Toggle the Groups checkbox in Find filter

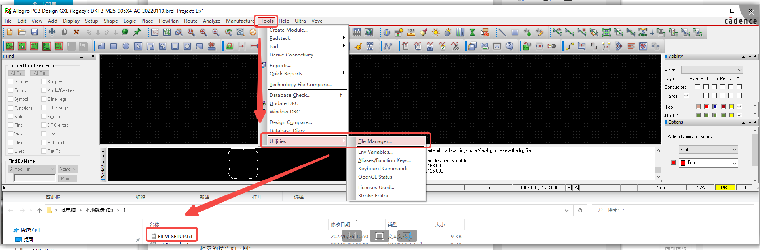pyautogui.click(x=11, y=82)
